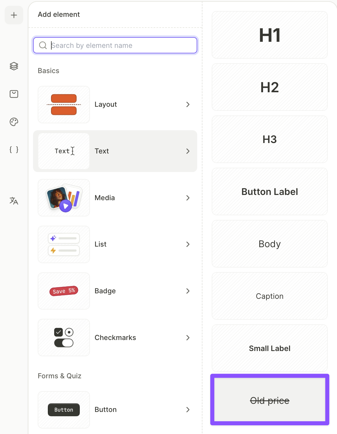
Task: Select the Badge category label
Action: click(x=105, y=291)
